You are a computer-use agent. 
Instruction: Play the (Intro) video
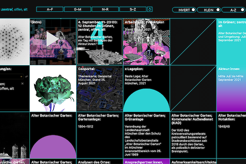click(x=52, y=39)
